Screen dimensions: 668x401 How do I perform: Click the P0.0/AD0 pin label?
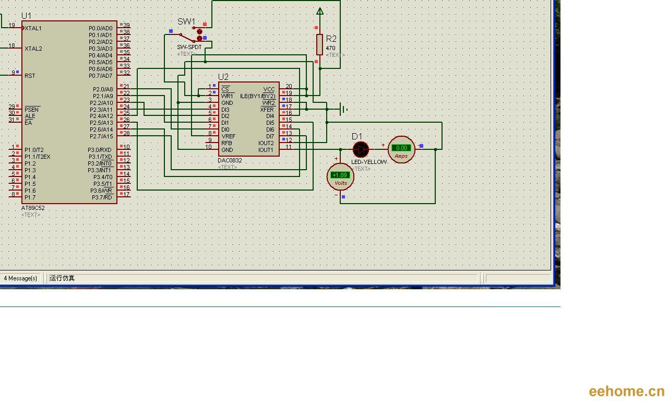coord(101,28)
